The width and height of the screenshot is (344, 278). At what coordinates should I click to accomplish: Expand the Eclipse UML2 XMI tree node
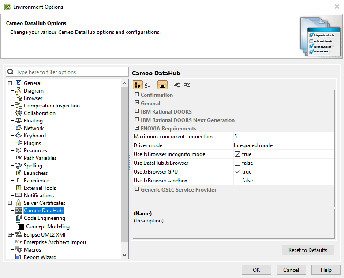point(10,234)
